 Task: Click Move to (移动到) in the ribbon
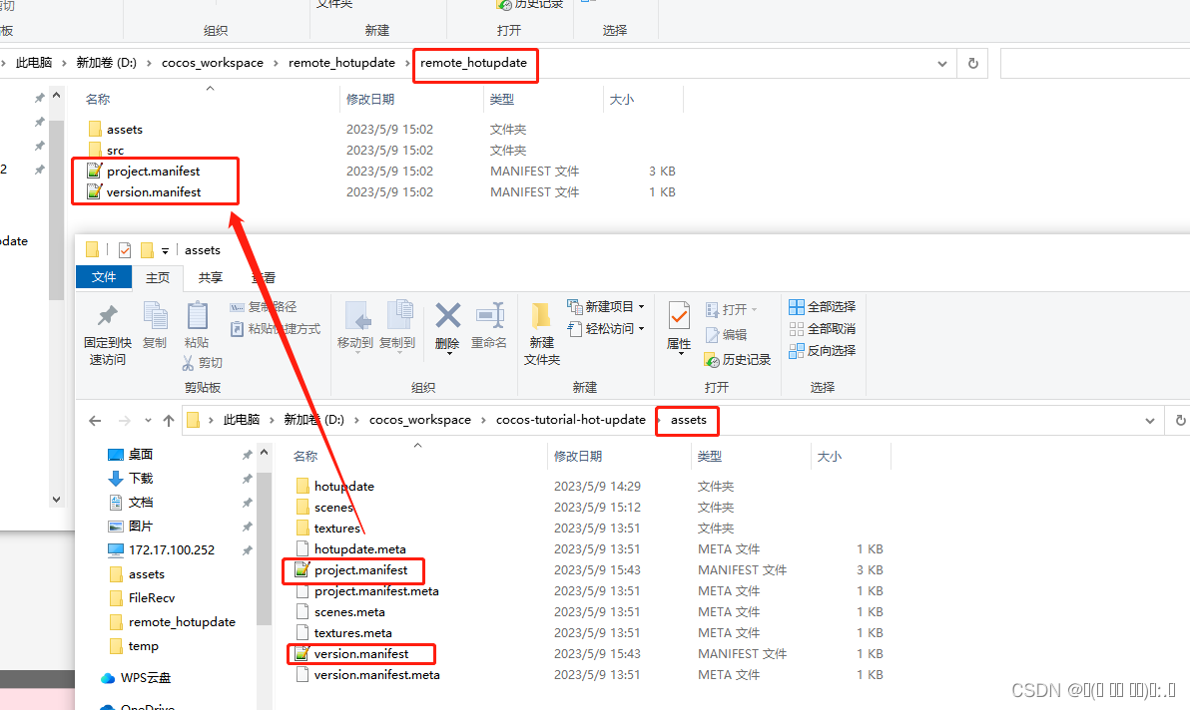point(355,326)
